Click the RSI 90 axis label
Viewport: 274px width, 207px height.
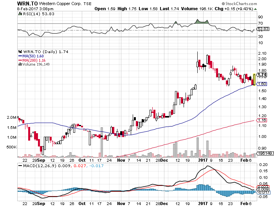click(260, 17)
